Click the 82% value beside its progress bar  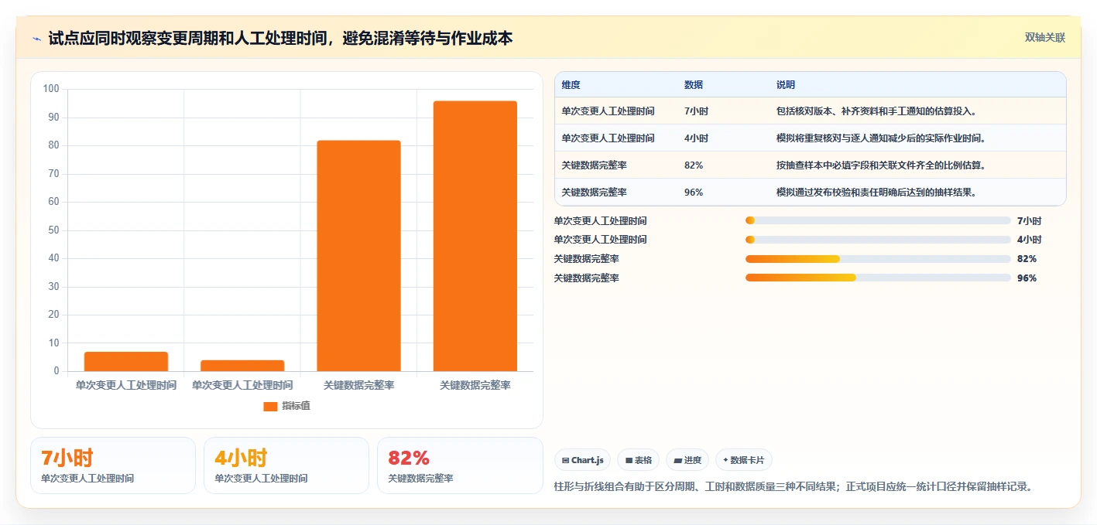point(1027,259)
